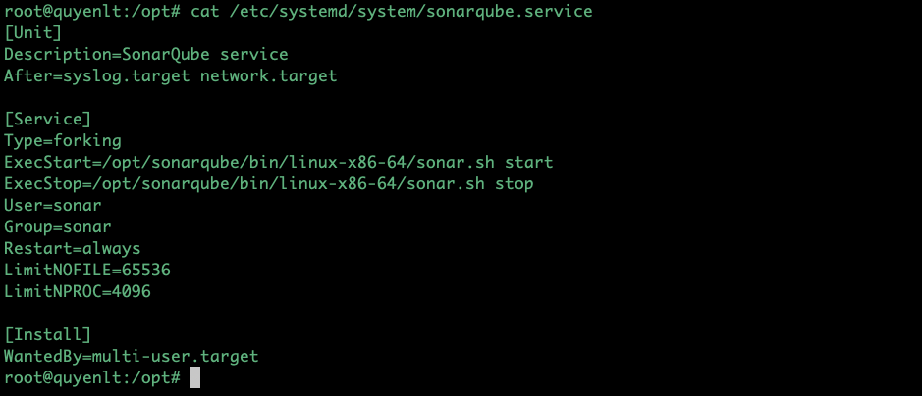922x396 pixels.
Task: Click the WantedBy=multi-user.target line
Action: point(132,357)
